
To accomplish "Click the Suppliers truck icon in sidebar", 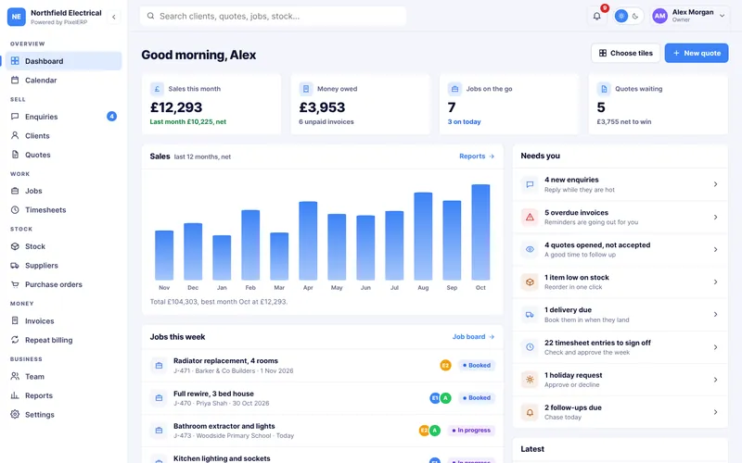I will 15,266.
